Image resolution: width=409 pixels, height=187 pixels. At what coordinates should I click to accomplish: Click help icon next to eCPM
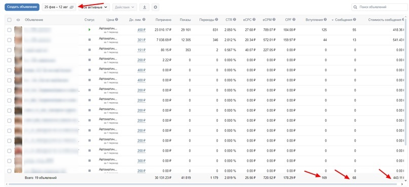(277, 20)
